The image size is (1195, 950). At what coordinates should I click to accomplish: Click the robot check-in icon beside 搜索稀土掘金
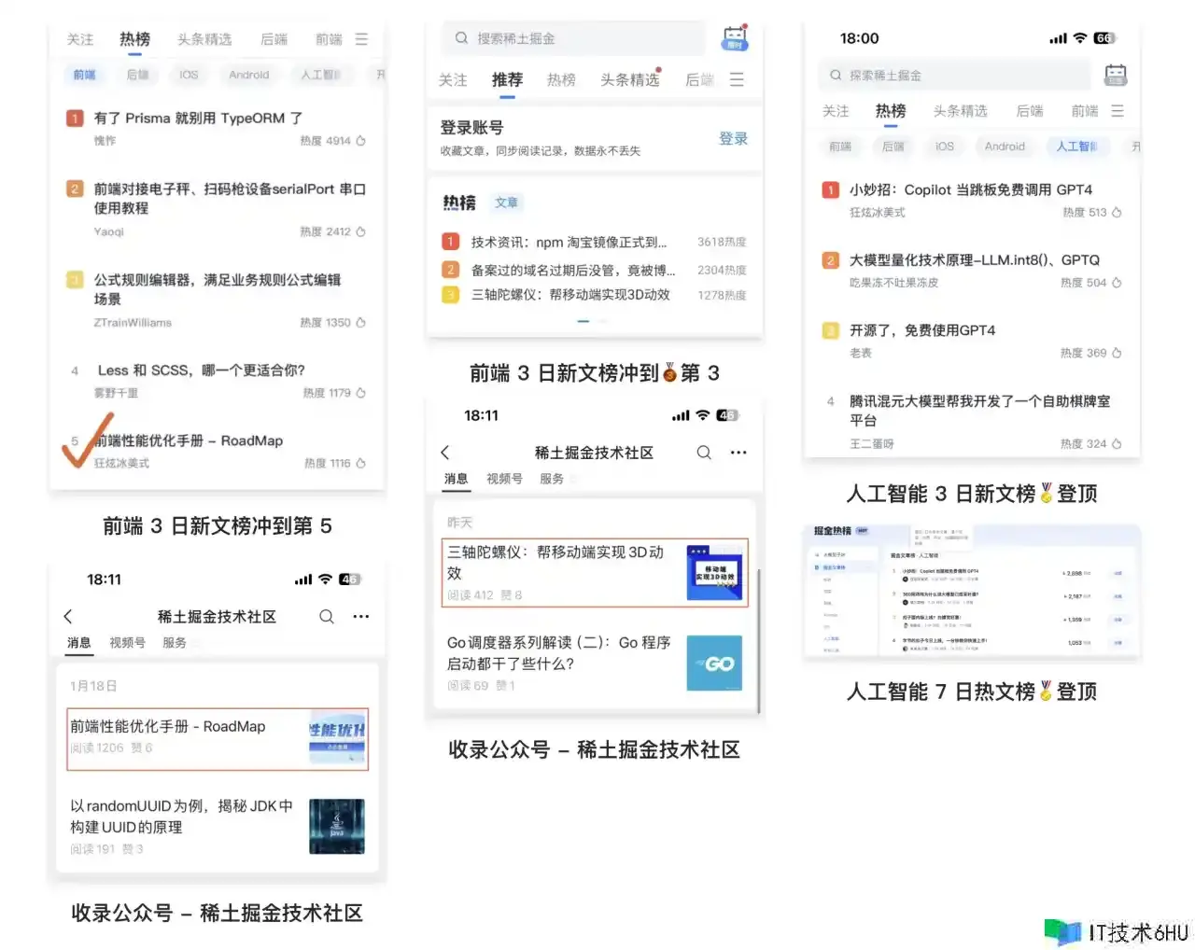735,39
